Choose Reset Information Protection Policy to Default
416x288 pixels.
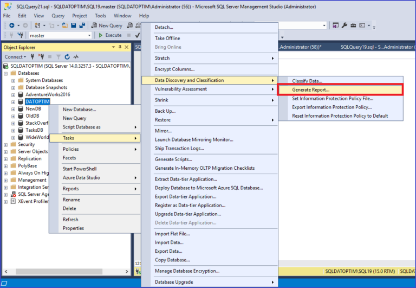point(340,116)
